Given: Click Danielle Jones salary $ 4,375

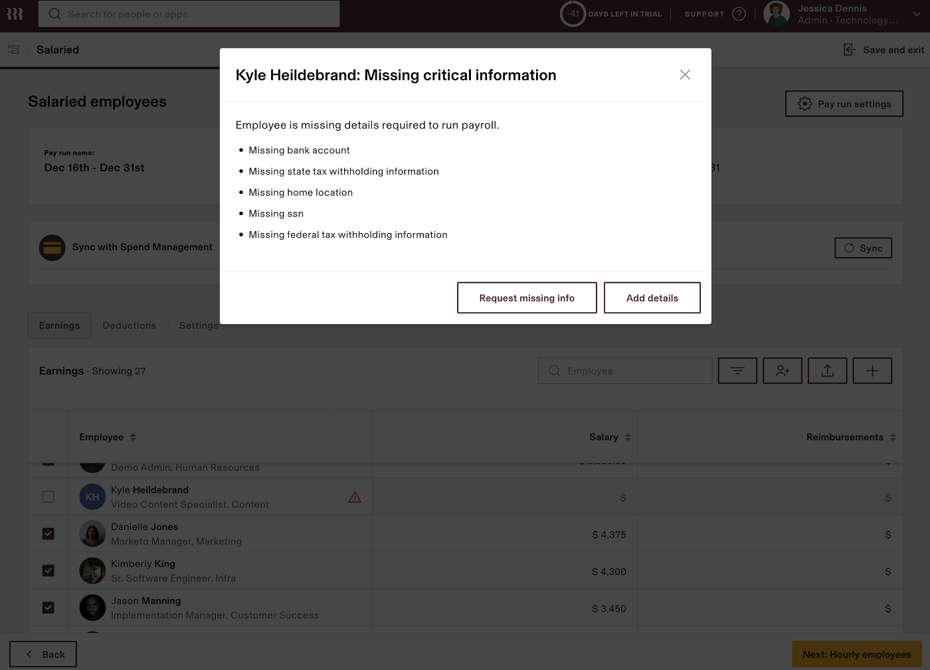Looking at the screenshot, I should 609,535.
